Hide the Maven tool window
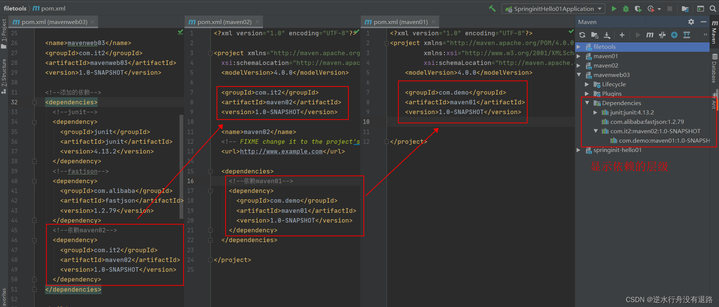 coord(704,22)
